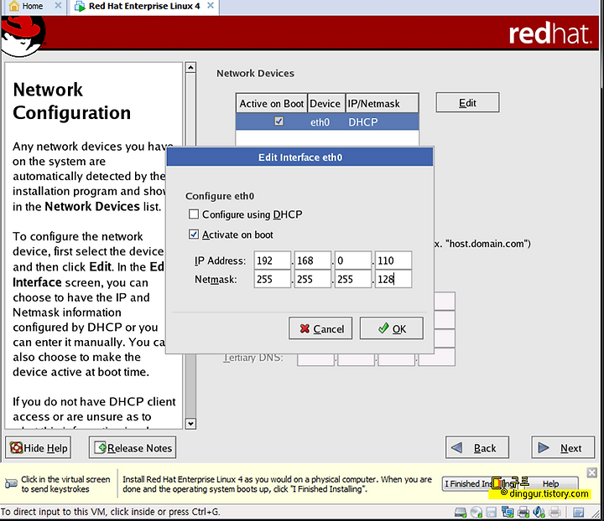Click help panel scrollbar up arrow
Screen dimensions: 604x521
pos(190,68)
